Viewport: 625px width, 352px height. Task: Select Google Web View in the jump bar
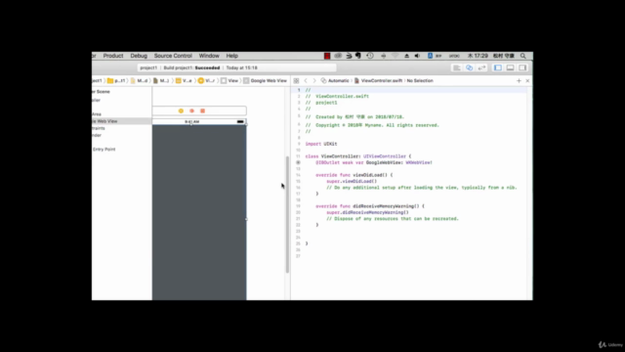click(x=265, y=80)
